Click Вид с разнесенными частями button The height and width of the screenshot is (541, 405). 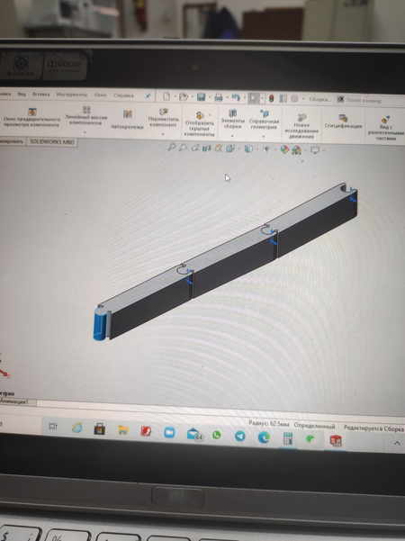tap(386, 129)
